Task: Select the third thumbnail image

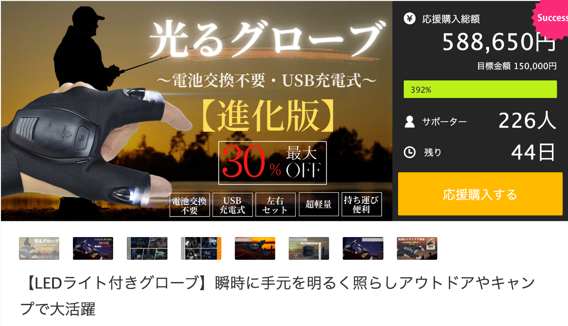Action: [x=147, y=248]
